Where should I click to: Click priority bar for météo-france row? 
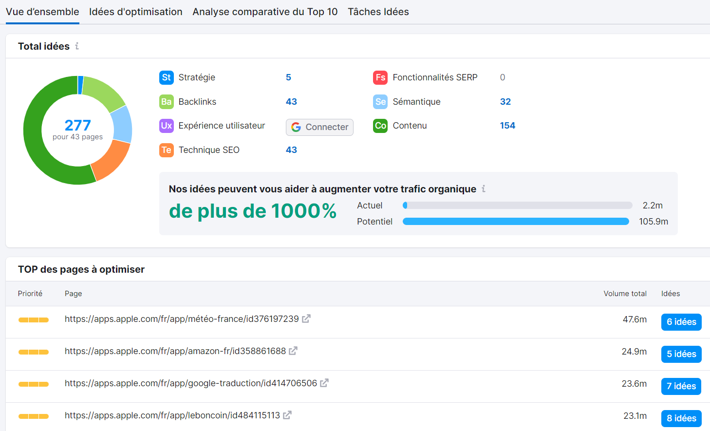click(34, 320)
